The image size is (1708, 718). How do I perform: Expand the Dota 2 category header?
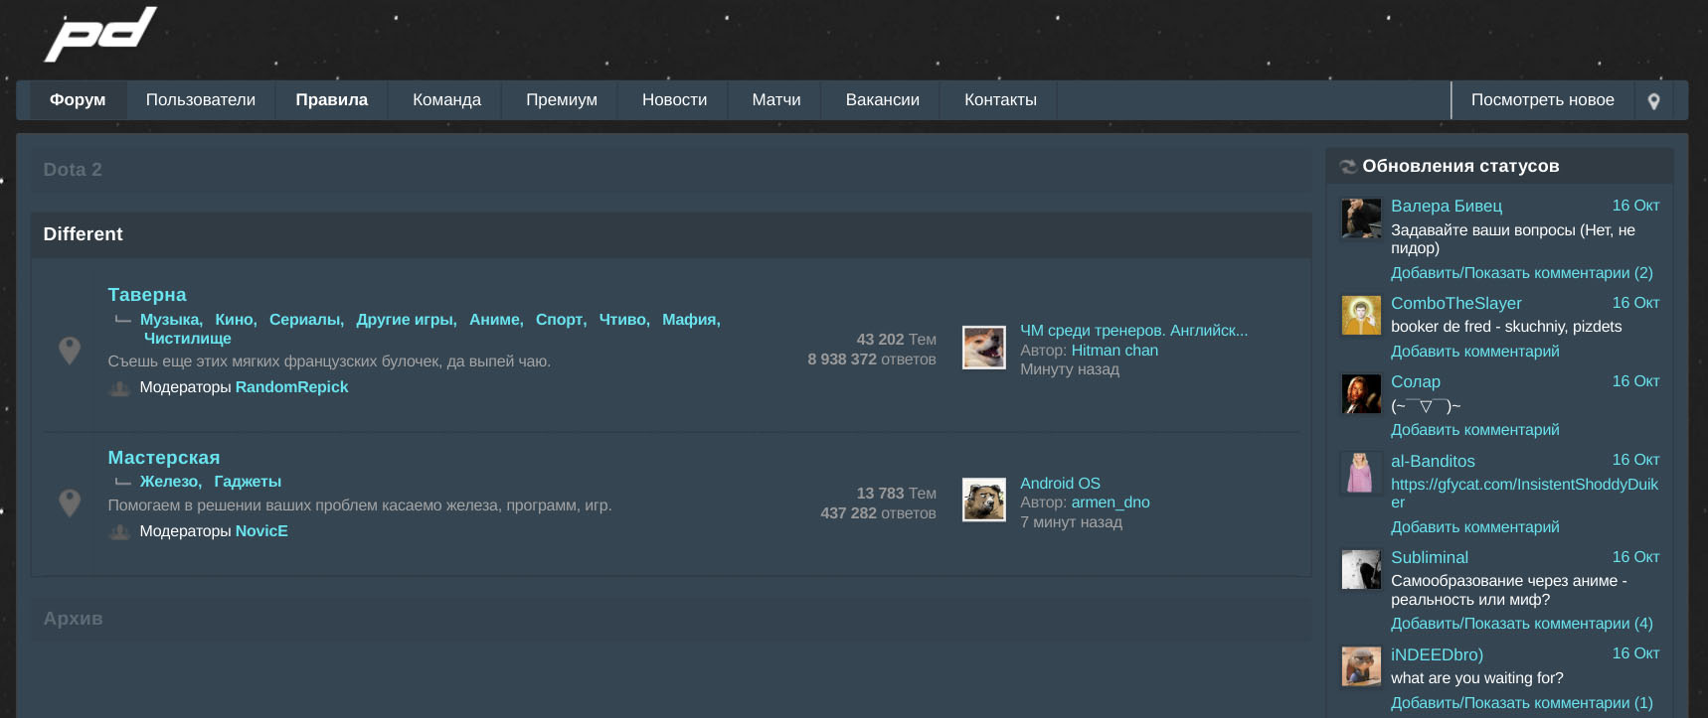click(x=671, y=170)
